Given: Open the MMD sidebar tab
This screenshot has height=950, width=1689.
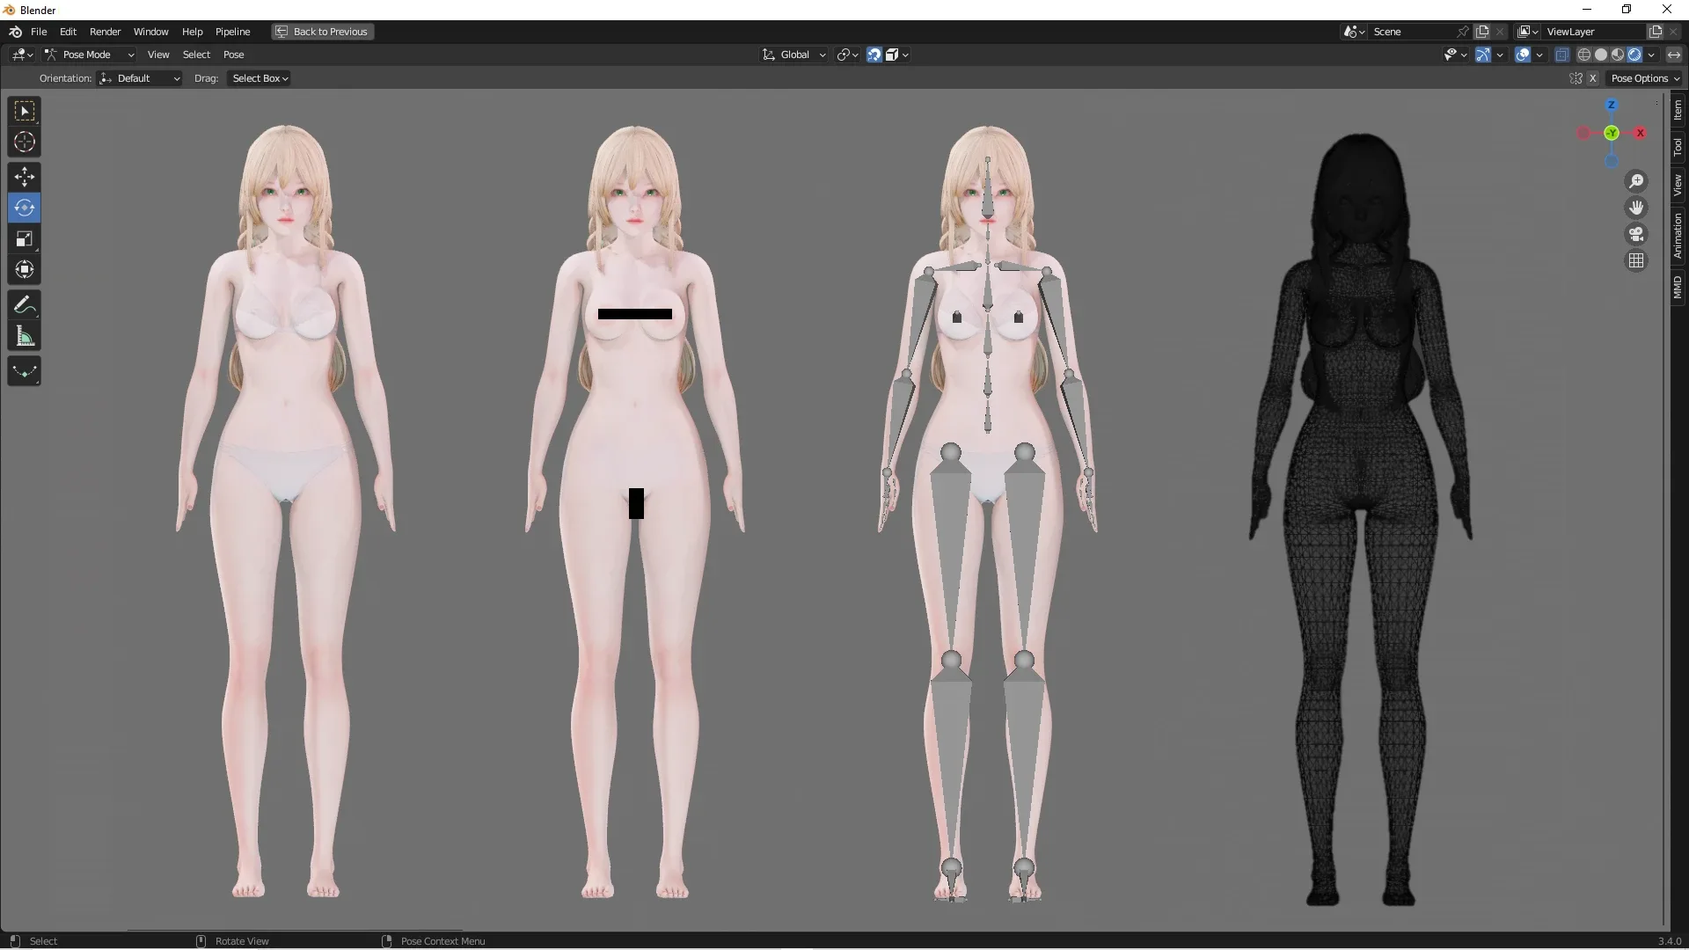Looking at the screenshot, I should point(1678,287).
